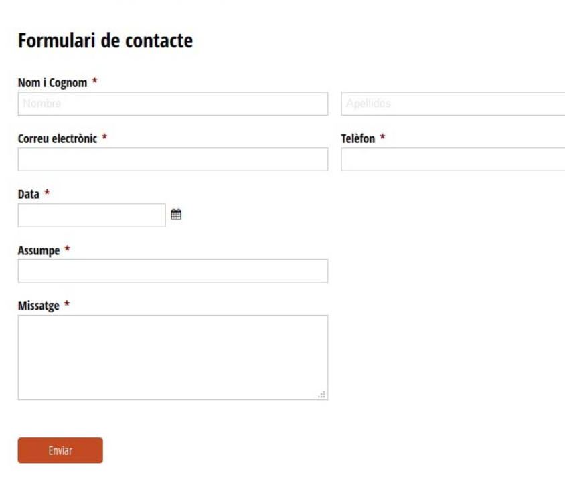Image resolution: width=565 pixels, height=487 pixels.
Task: Click the "Assumpe" field label
Action: tap(39, 250)
